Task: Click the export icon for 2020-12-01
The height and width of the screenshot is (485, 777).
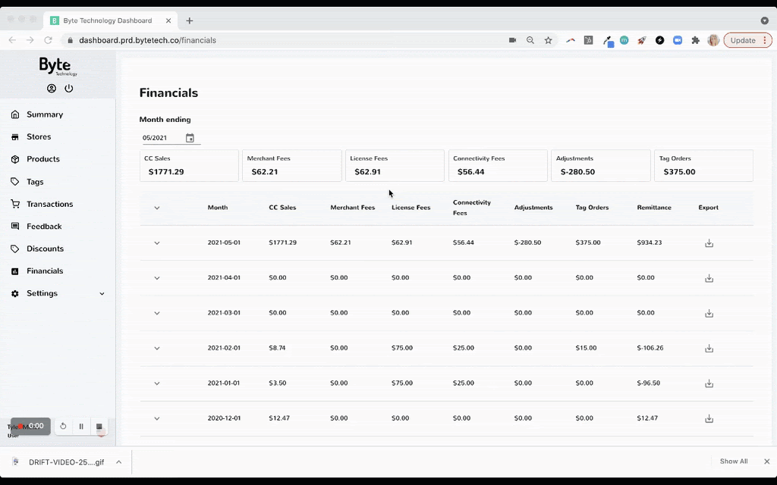Action: pyautogui.click(x=709, y=418)
